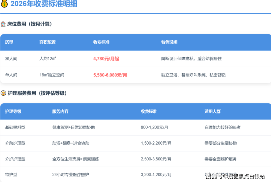Click the 面积配置 column header
Image resolution: width=271 pixels, height=182 pixels.
pyautogui.click(x=47, y=42)
